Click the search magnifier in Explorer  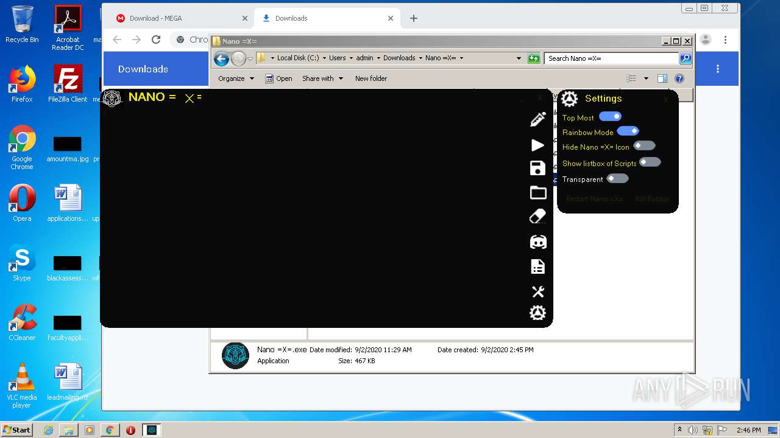pyautogui.click(x=686, y=58)
